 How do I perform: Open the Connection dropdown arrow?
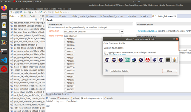pyautogui.click(x=122, y=32)
